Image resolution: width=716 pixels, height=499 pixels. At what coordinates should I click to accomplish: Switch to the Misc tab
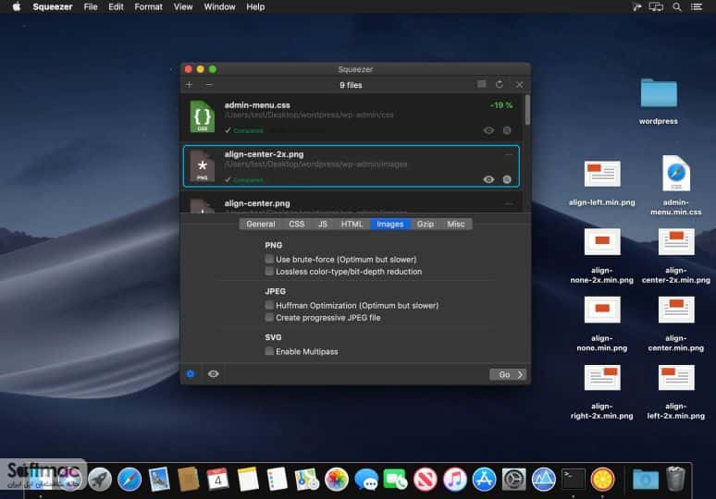(456, 224)
